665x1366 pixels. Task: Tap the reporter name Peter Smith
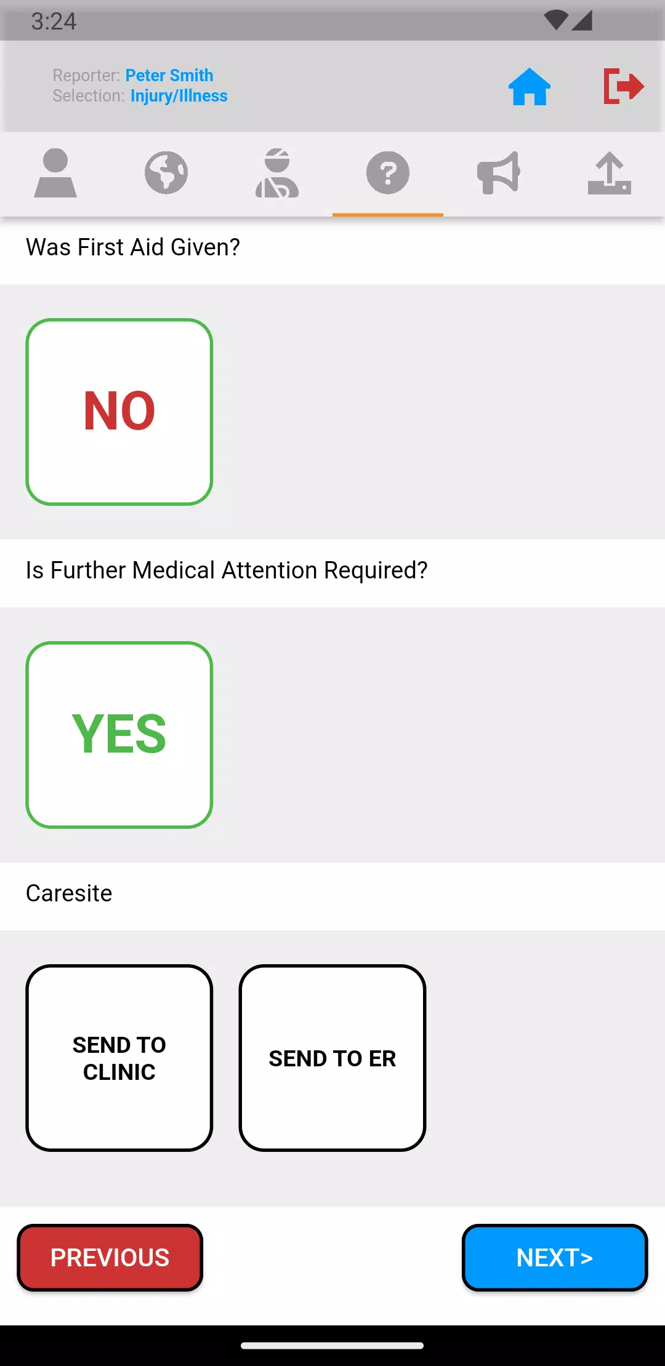coord(169,76)
